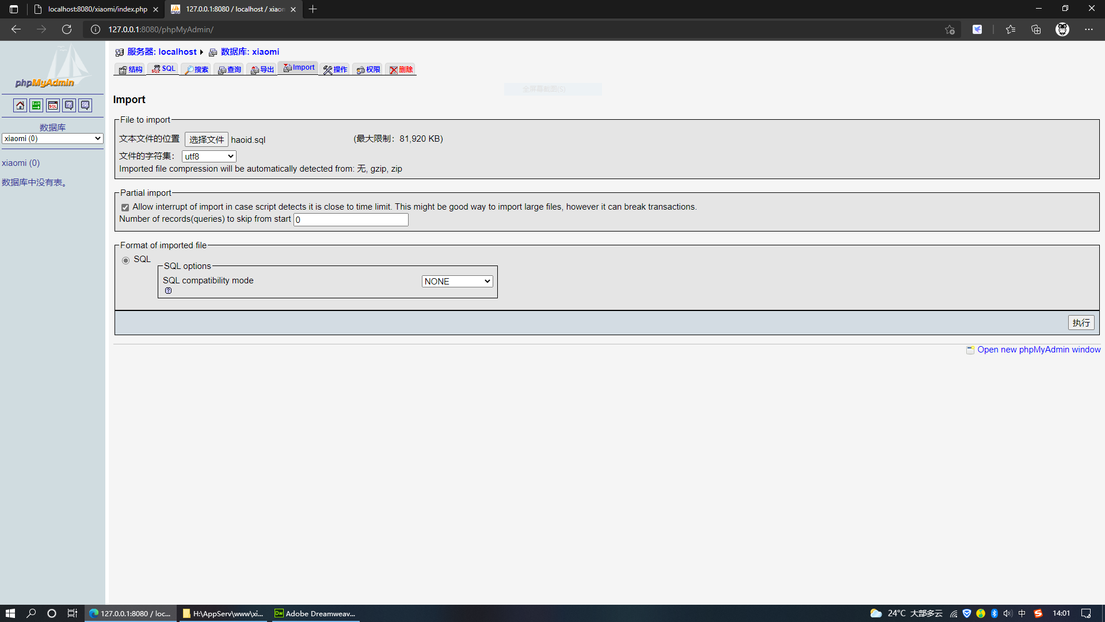Click the Open new phpMyAdmin window link
1105x622 pixels.
pos(1038,350)
